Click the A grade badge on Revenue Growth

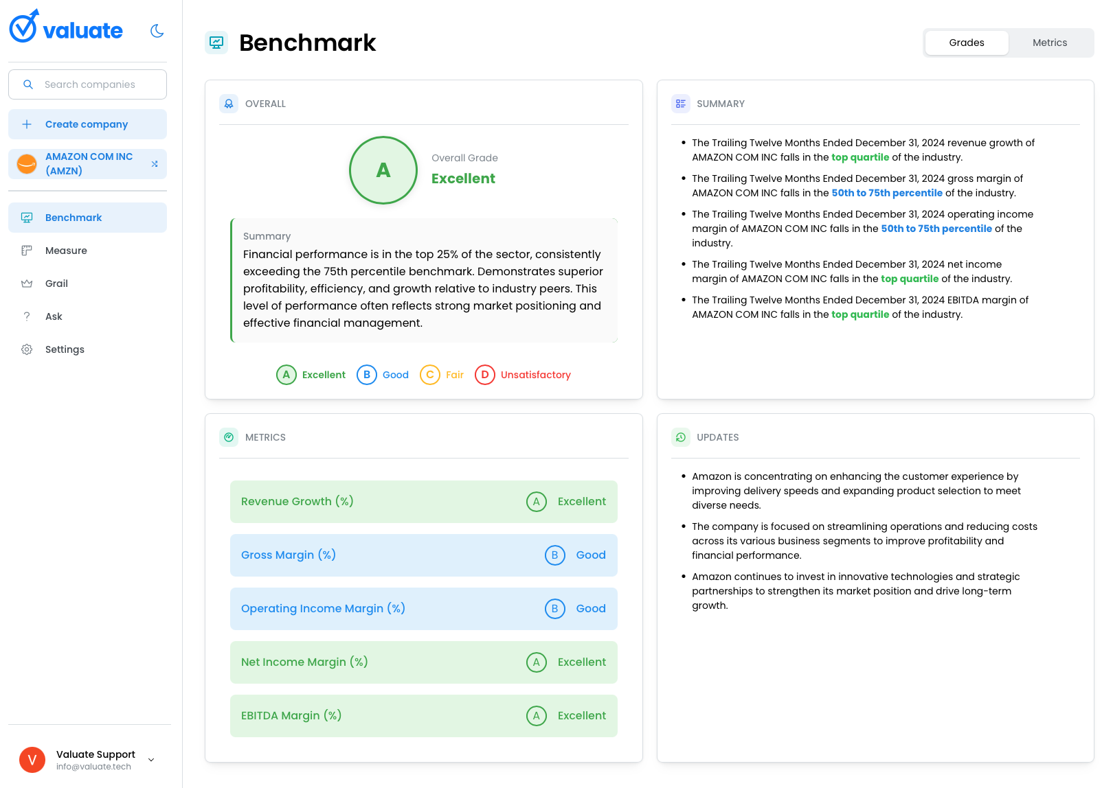coord(537,502)
